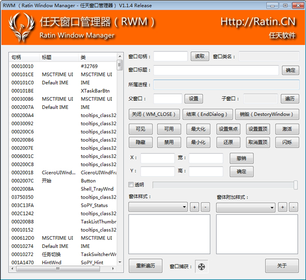Screen dimensions: 306x280
Task: Select row 0002008A Shell_TrayWnd
Action: point(63,189)
